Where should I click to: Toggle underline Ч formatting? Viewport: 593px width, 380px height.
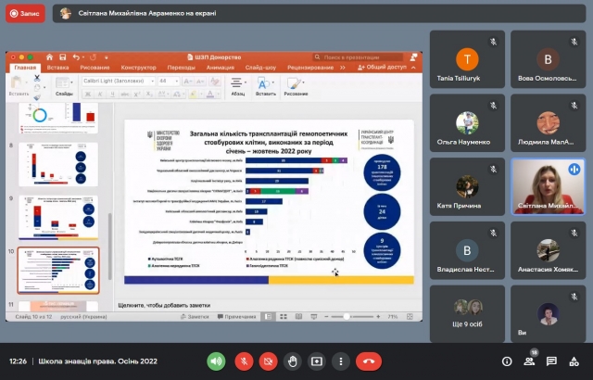[112, 95]
